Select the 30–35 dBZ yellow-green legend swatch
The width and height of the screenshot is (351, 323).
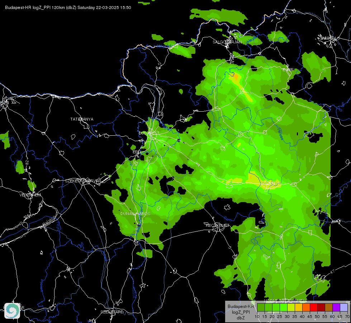coord(291,308)
